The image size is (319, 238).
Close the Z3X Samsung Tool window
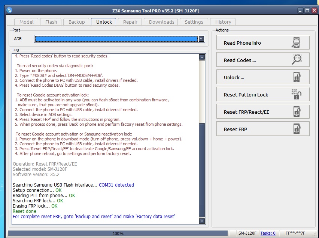(x=315, y=11)
